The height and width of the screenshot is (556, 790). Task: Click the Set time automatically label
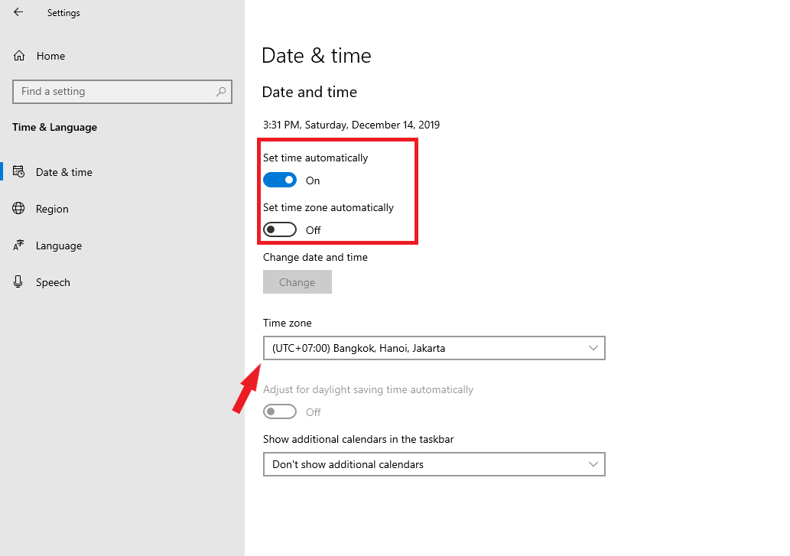click(x=315, y=158)
